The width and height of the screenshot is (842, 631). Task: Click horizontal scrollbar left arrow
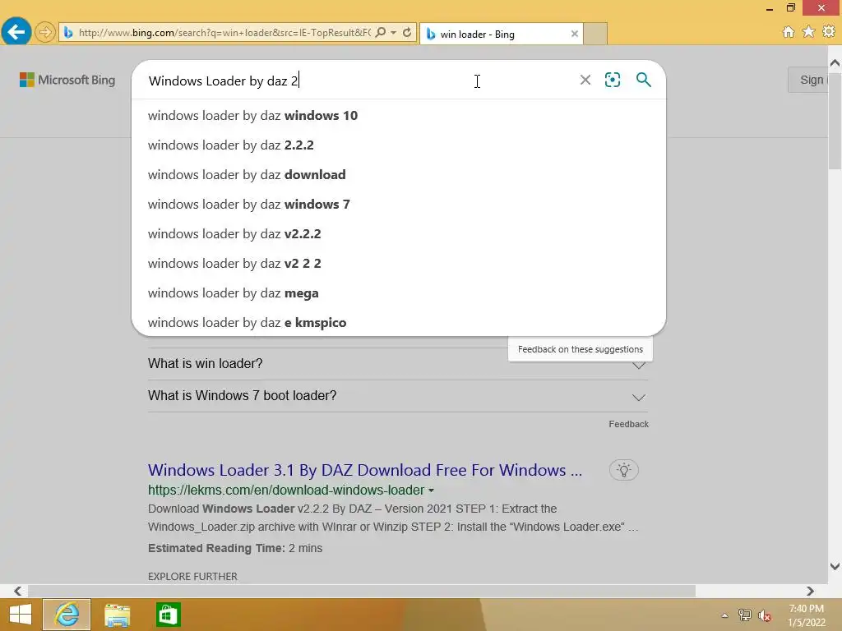pos(18,591)
